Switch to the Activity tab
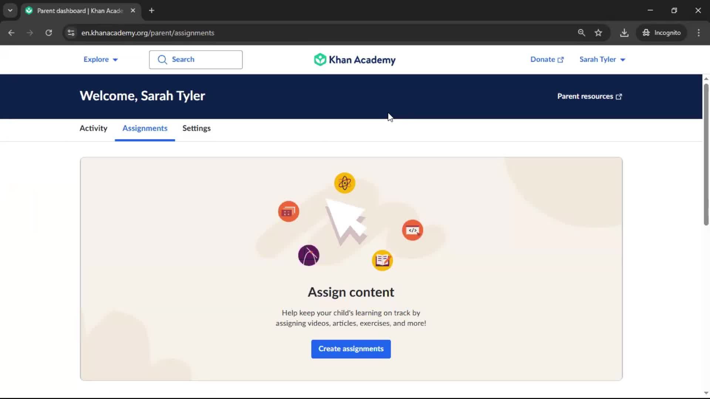Screen dimensions: 710x399 point(94,128)
